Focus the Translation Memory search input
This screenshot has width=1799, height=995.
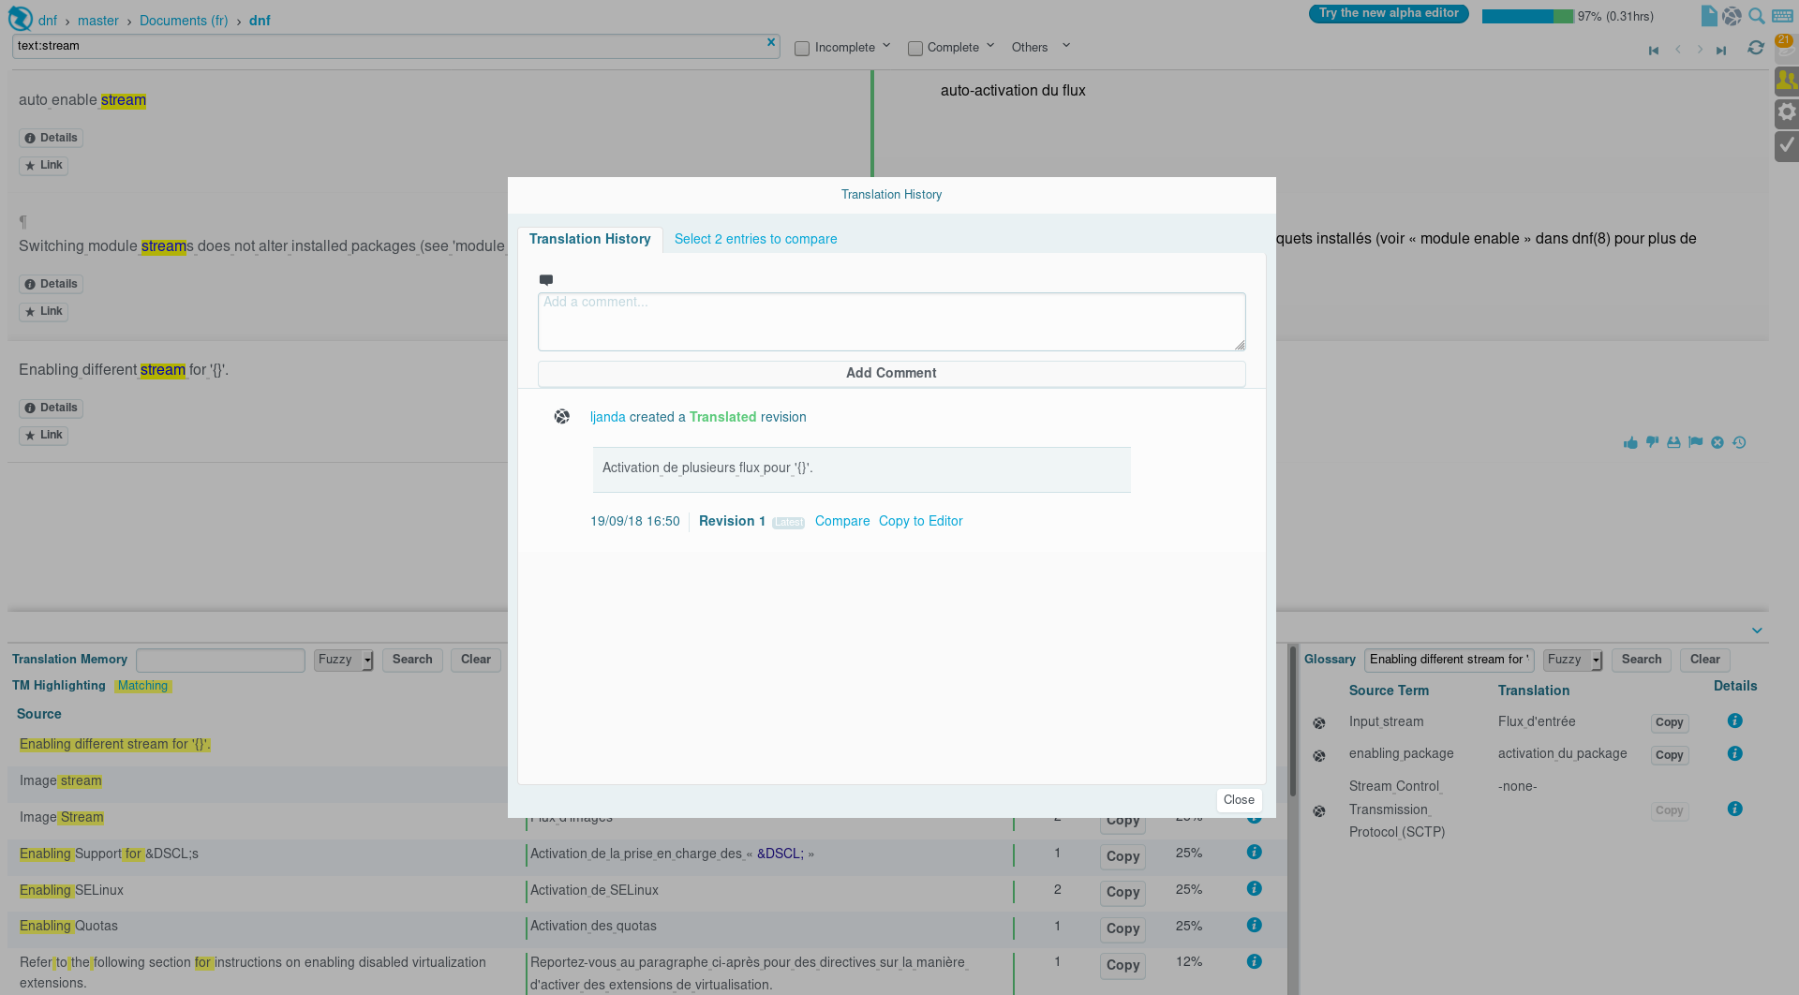(x=220, y=660)
